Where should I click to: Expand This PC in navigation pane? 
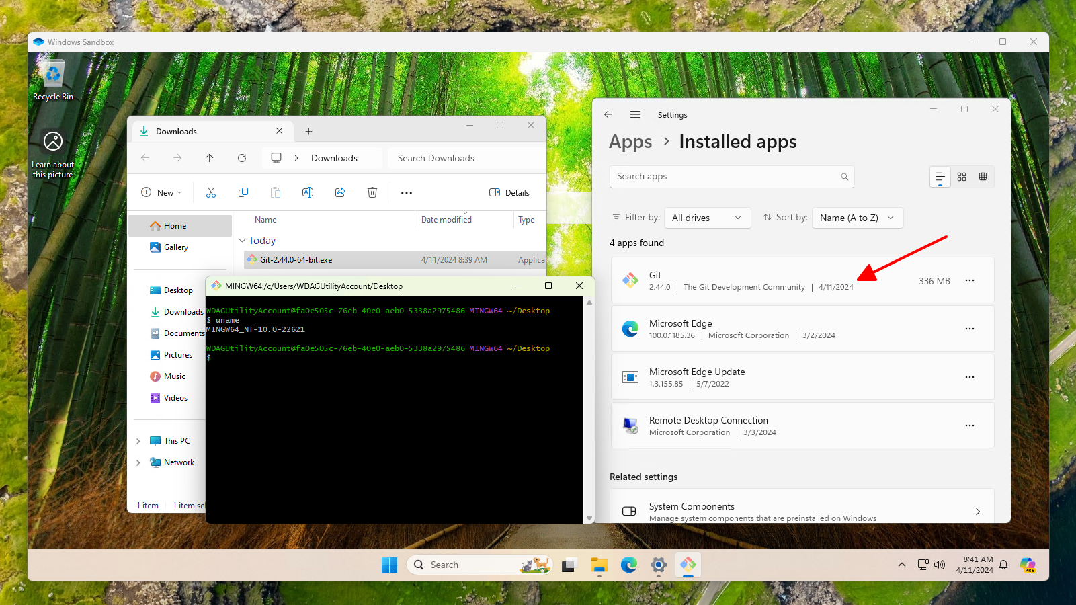pyautogui.click(x=138, y=441)
